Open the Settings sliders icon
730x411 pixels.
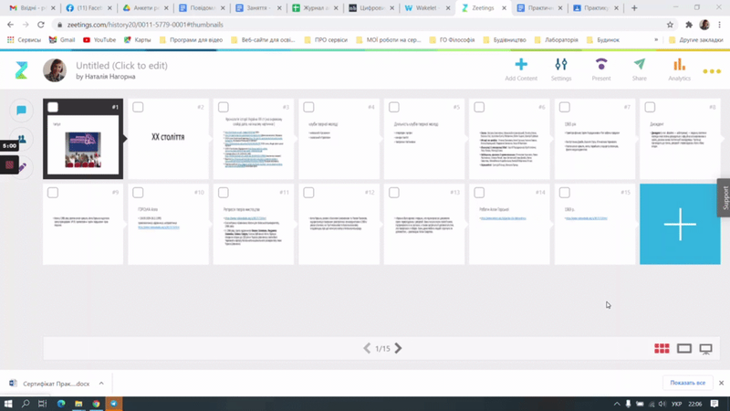(561, 65)
